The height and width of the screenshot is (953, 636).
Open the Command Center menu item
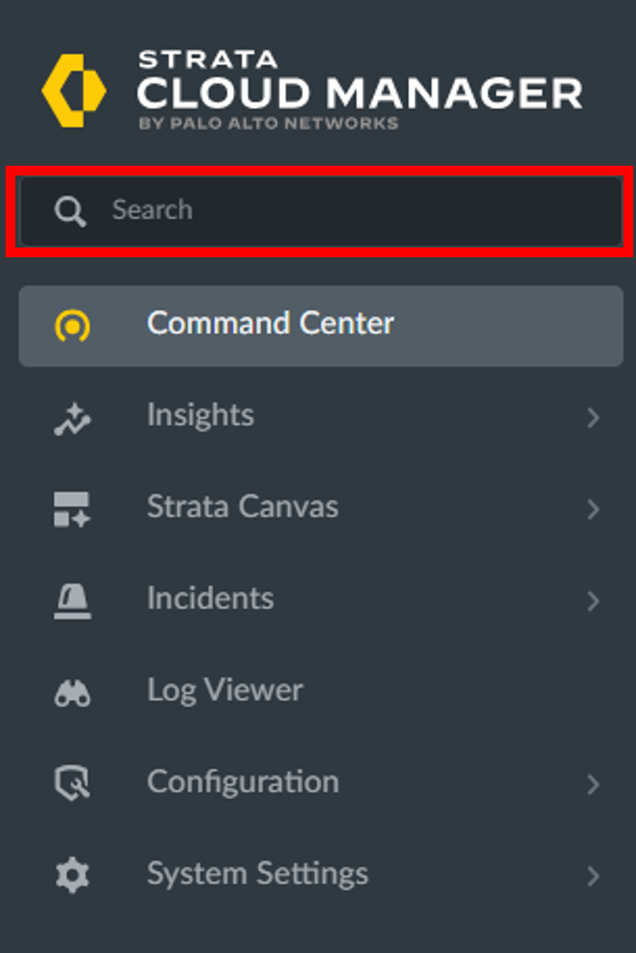click(270, 324)
